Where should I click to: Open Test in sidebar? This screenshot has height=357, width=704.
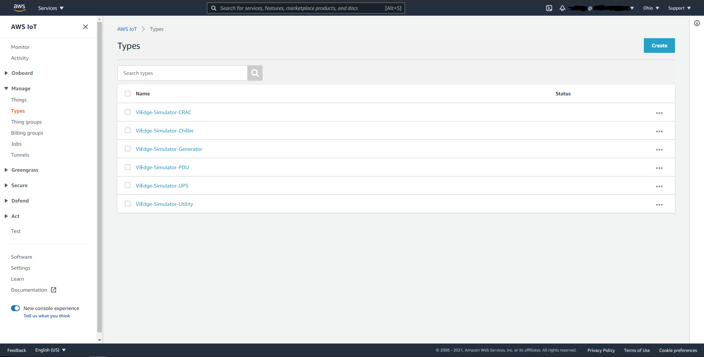pos(16,231)
